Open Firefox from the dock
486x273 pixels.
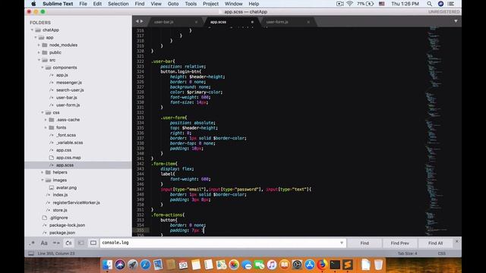[322, 265]
